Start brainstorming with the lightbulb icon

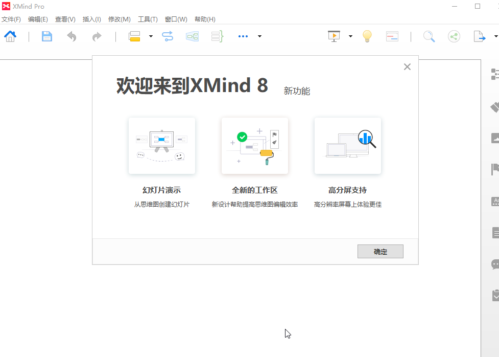pyautogui.click(x=367, y=36)
